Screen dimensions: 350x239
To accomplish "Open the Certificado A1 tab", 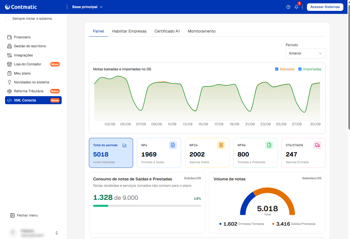I will pos(167,31).
